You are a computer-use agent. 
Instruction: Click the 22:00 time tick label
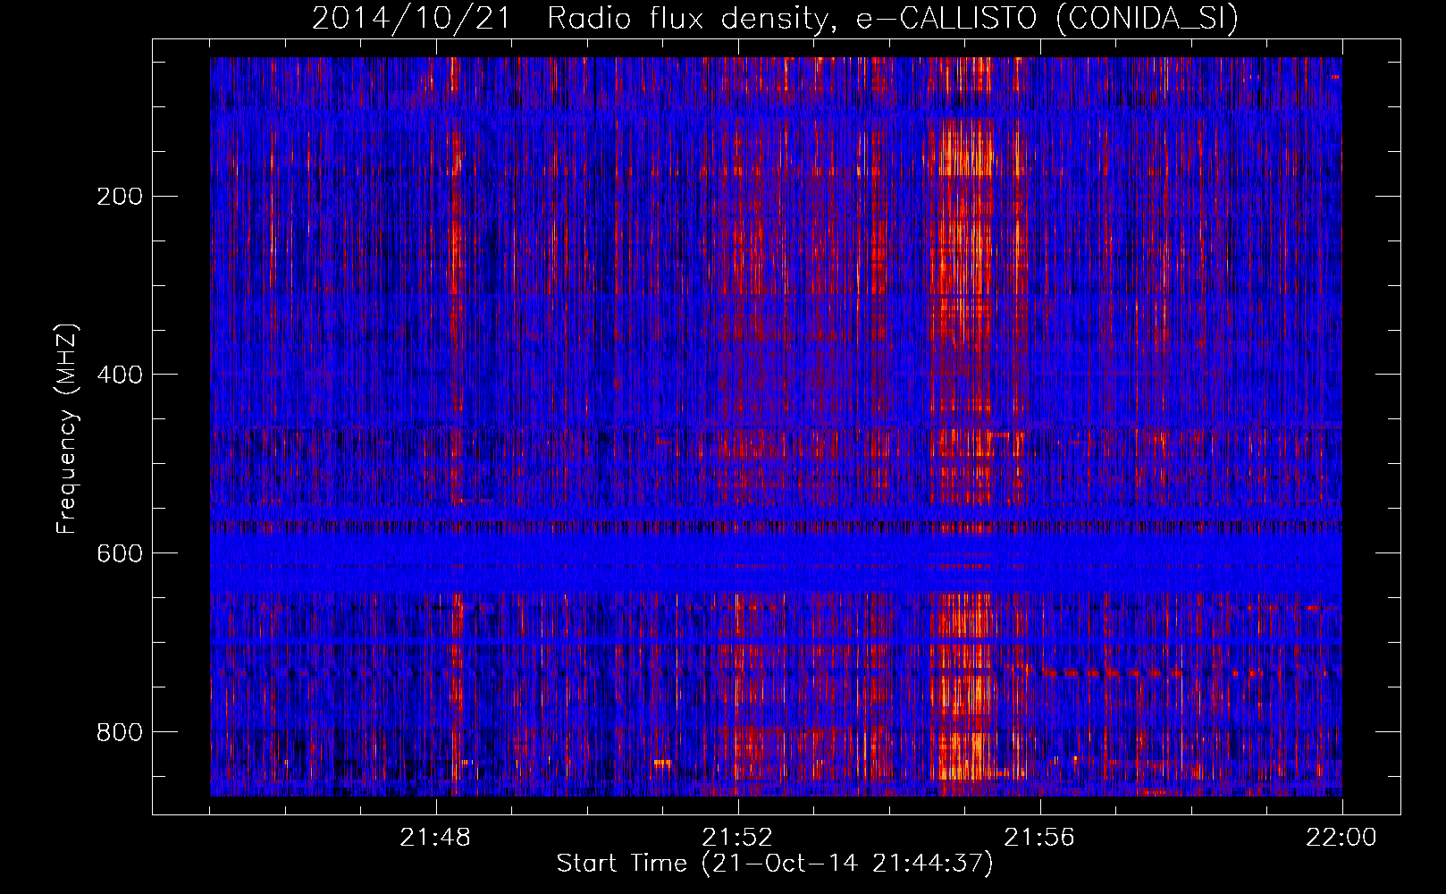(1341, 838)
